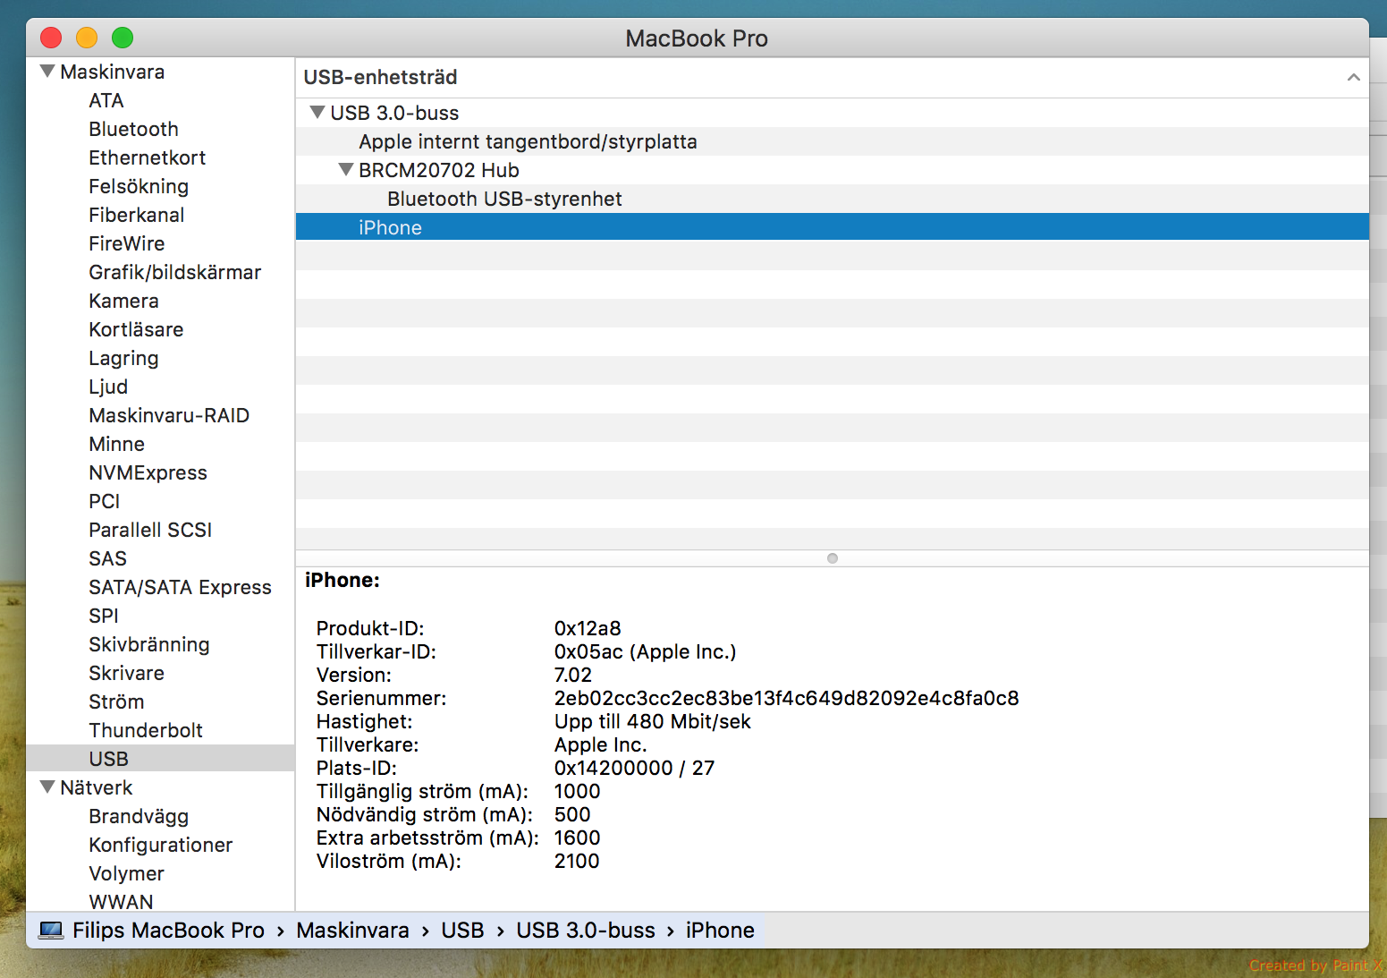This screenshot has height=978, width=1387.
Task: Select SAS in the sidebar
Action: click(107, 558)
